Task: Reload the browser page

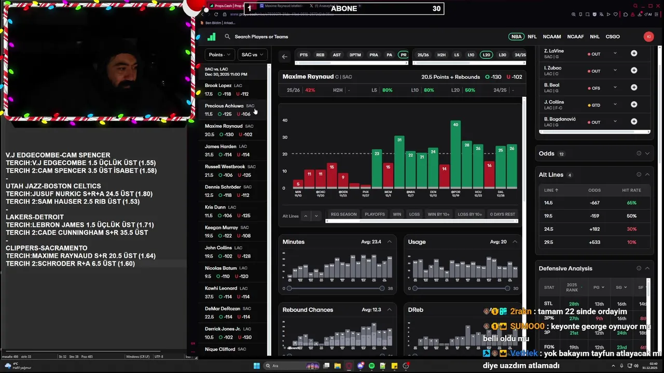Action: click(216, 15)
